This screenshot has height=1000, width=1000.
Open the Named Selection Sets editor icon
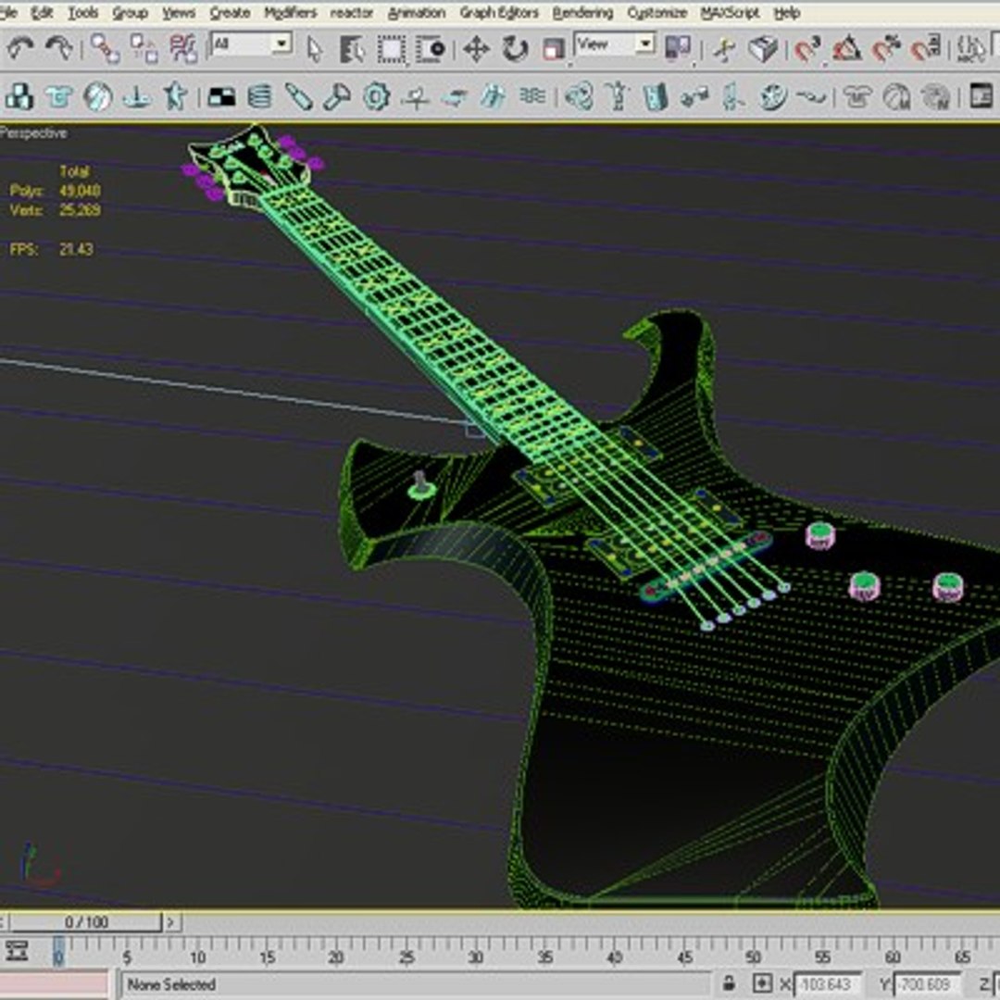point(970,48)
